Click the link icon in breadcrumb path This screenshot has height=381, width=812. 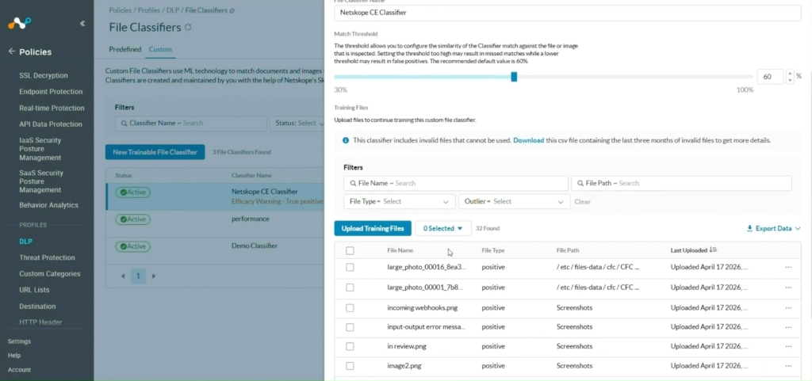coord(232,10)
